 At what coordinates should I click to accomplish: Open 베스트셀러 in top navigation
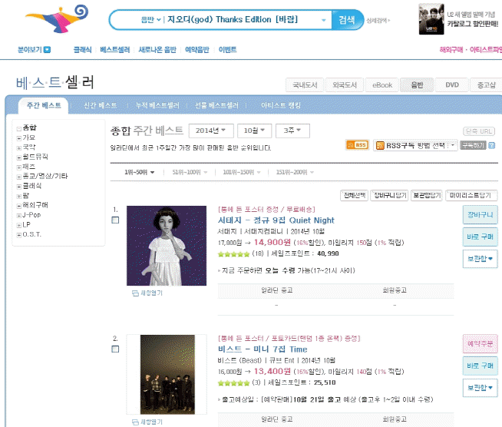[x=114, y=50]
